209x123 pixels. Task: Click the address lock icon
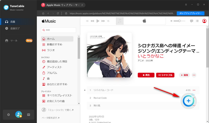(x=66, y=13)
